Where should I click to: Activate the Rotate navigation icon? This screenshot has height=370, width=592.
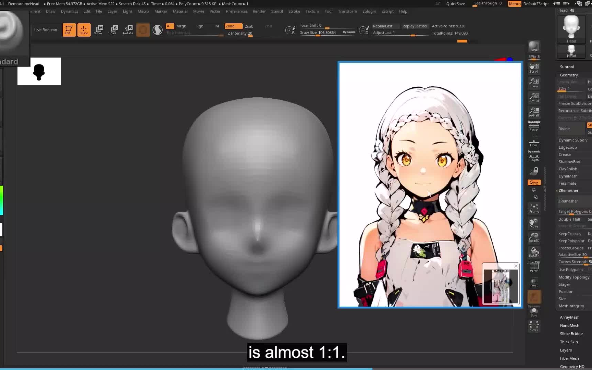click(x=533, y=252)
